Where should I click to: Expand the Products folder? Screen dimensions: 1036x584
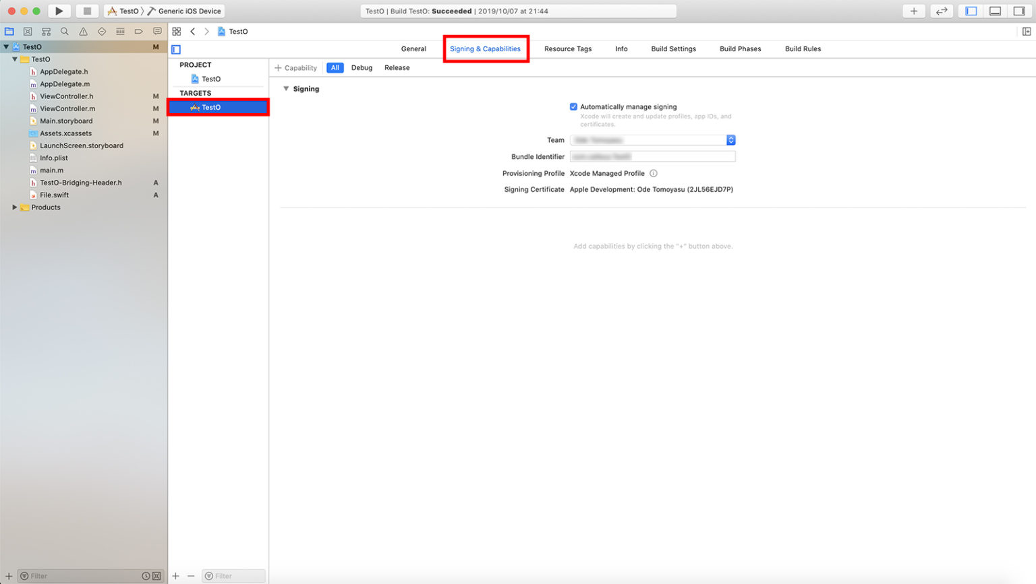[x=15, y=207]
